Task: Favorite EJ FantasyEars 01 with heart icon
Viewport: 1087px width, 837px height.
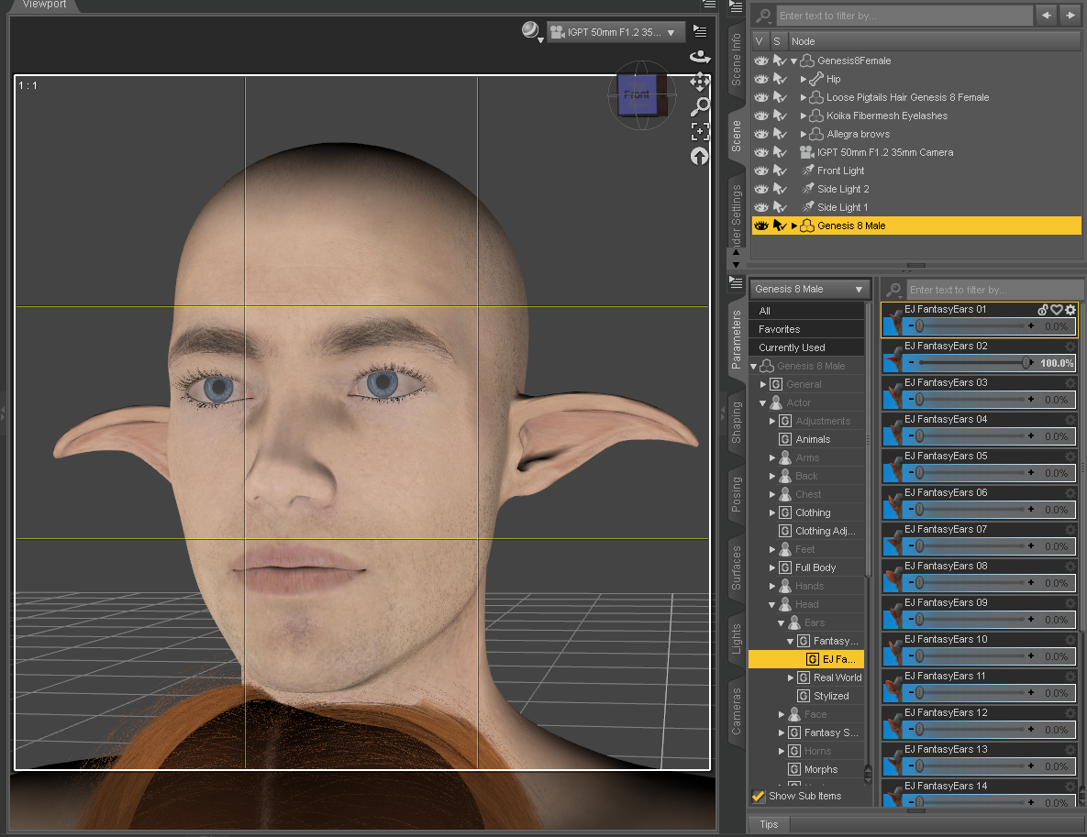Action: (1056, 310)
